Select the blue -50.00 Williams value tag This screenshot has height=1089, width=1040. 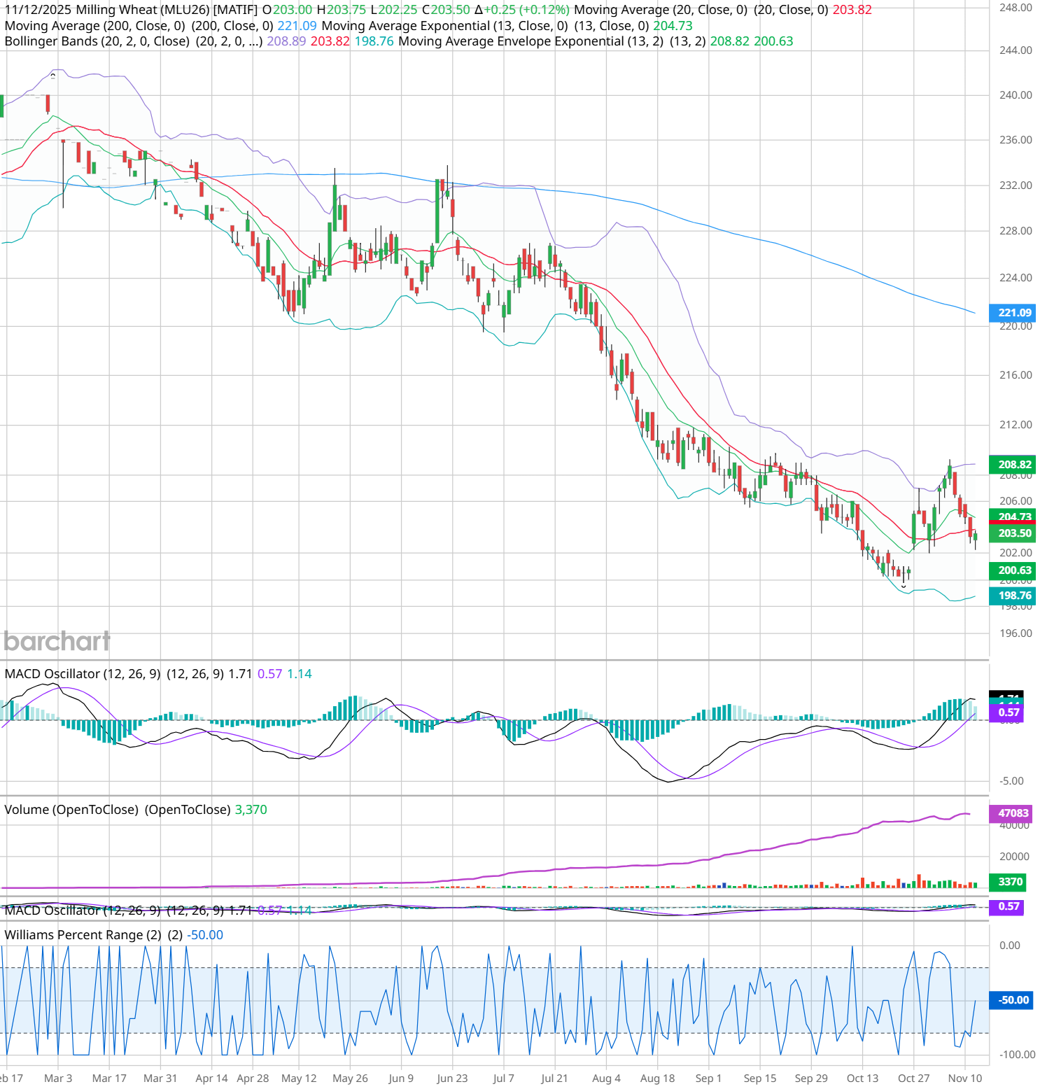tap(1013, 1000)
